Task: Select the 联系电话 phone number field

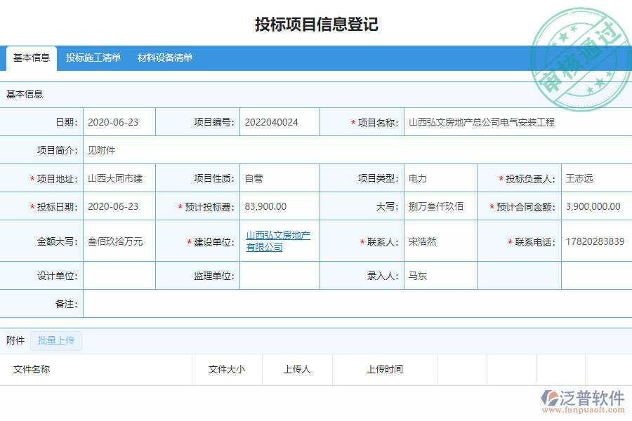Action: (596, 241)
